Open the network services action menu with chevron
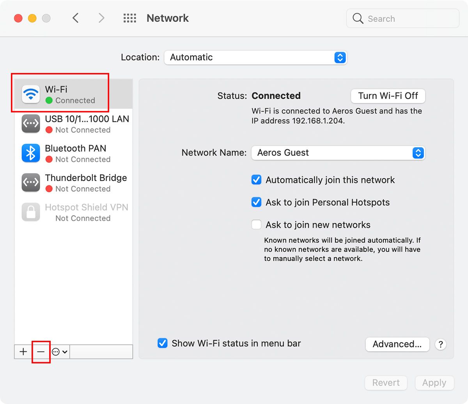The height and width of the screenshot is (404, 468). click(x=59, y=352)
